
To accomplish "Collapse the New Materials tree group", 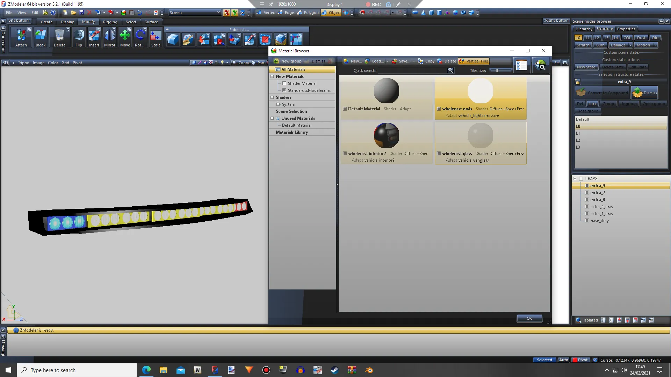I will tap(272, 76).
